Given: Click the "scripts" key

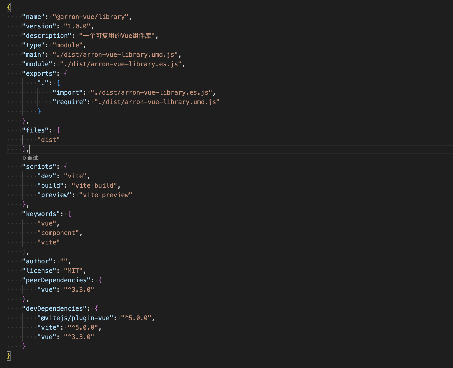Looking at the screenshot, I should coord(39,167).
